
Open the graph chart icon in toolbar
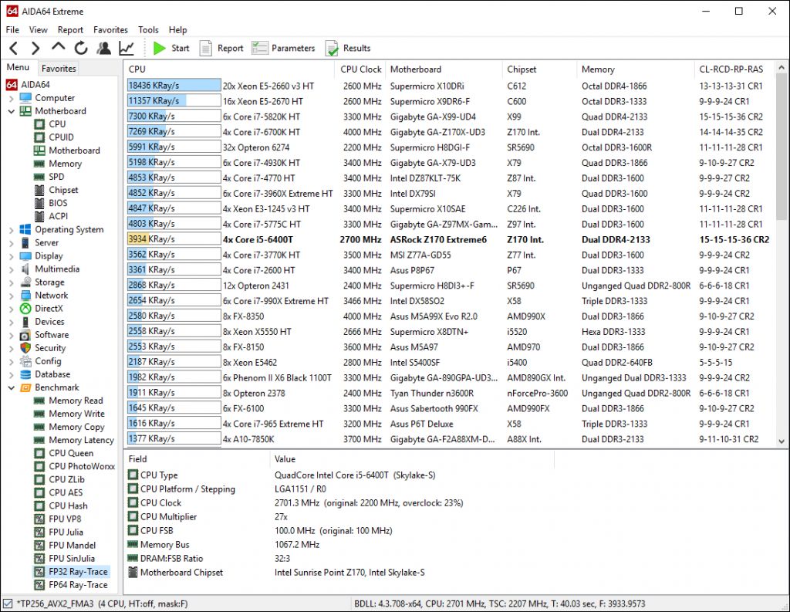click(x=127, y=48)
